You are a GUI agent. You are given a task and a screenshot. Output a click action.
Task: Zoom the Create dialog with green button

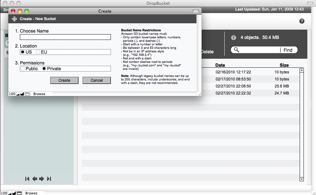point(27,11)
